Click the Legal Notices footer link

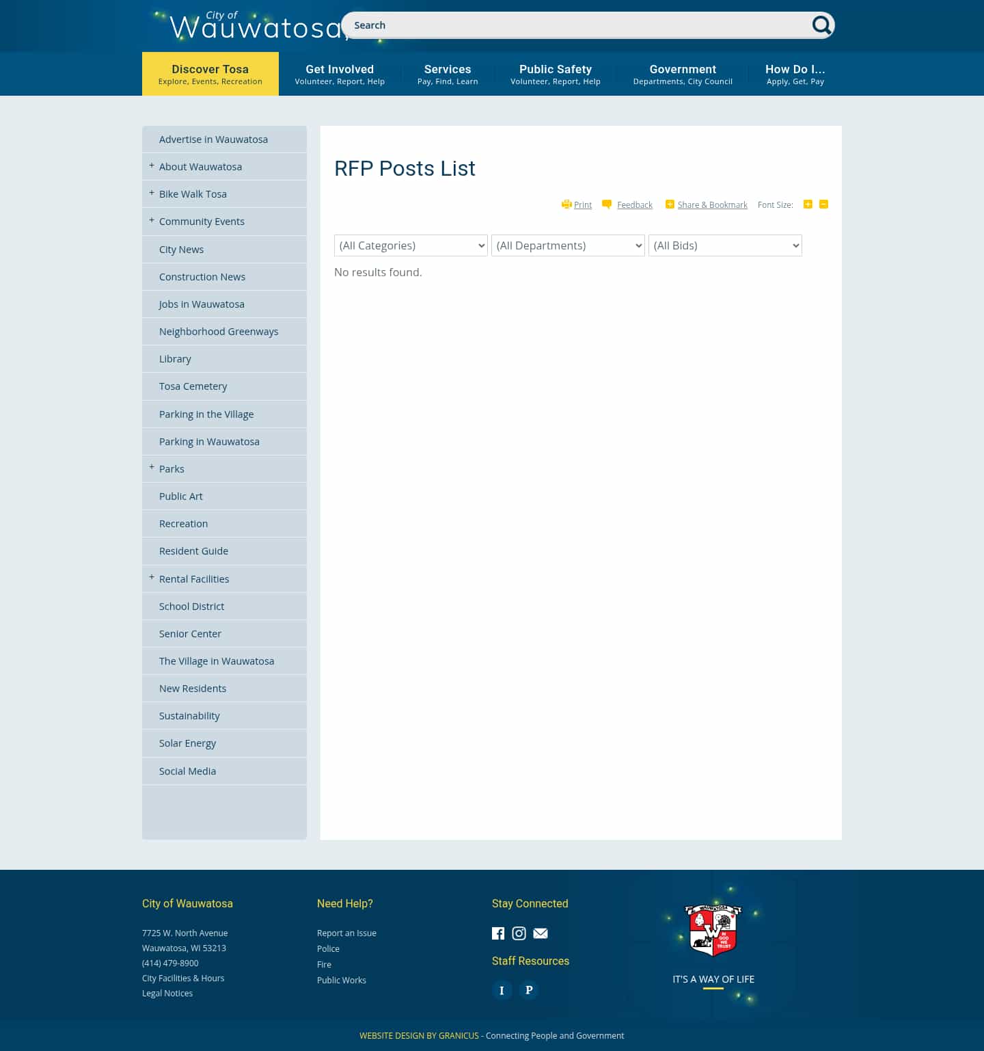[167, 993]
